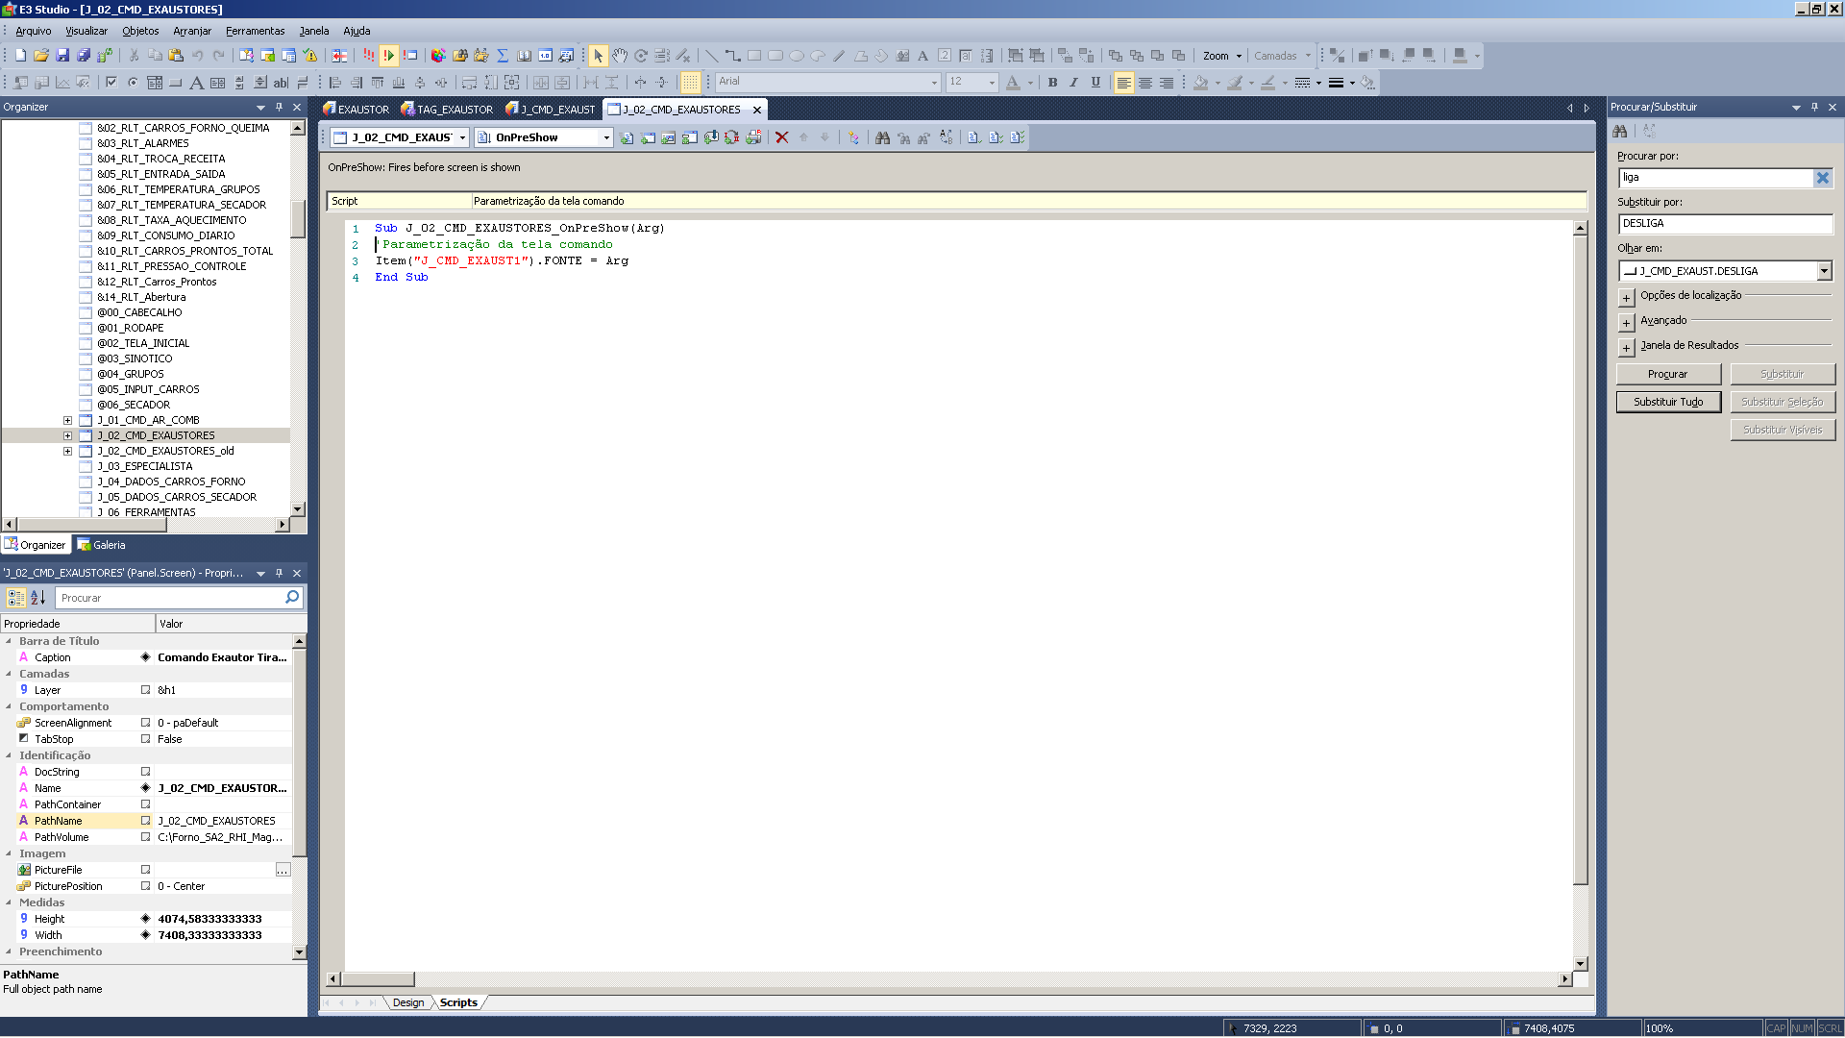
Task: Click the PictureFile browse ellipsis button
Action: (x=283, y=870)
